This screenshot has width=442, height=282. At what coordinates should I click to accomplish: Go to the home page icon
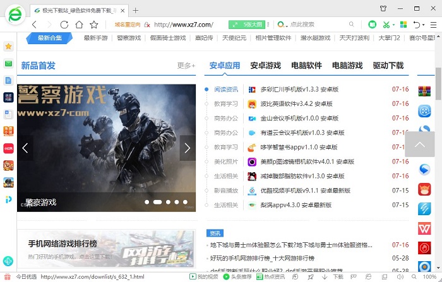pos(79,25)
